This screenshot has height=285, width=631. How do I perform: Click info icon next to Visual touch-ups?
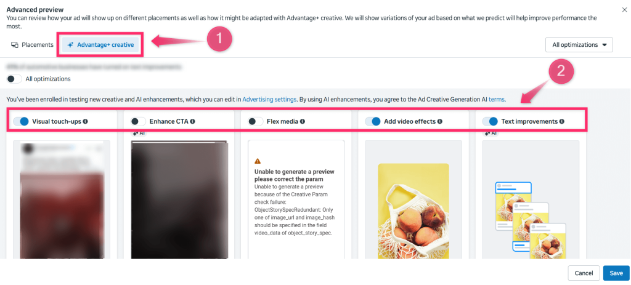click(x=85, y=121)
